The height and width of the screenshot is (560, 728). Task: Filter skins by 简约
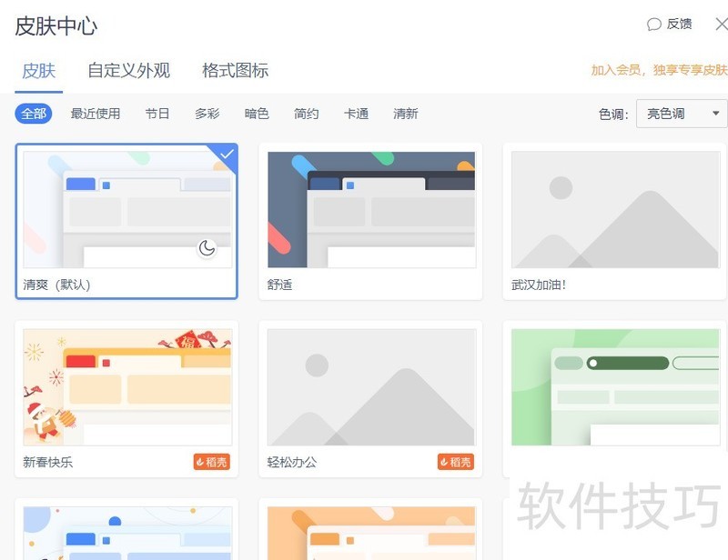[307, 114]
